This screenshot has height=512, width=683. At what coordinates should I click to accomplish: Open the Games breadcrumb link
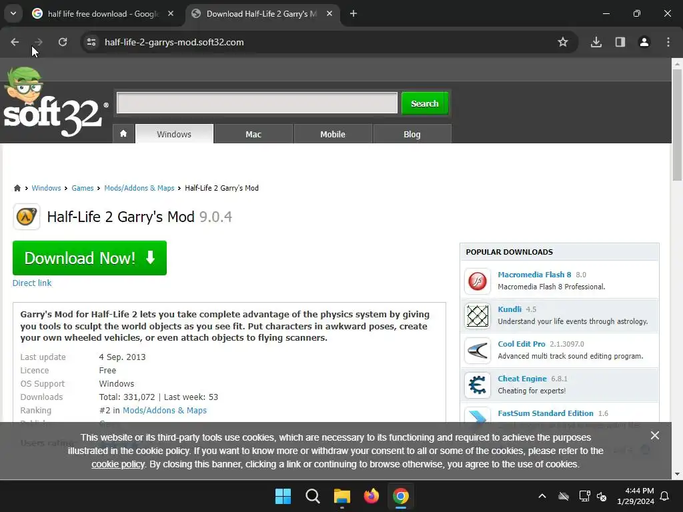coord(82,188)
